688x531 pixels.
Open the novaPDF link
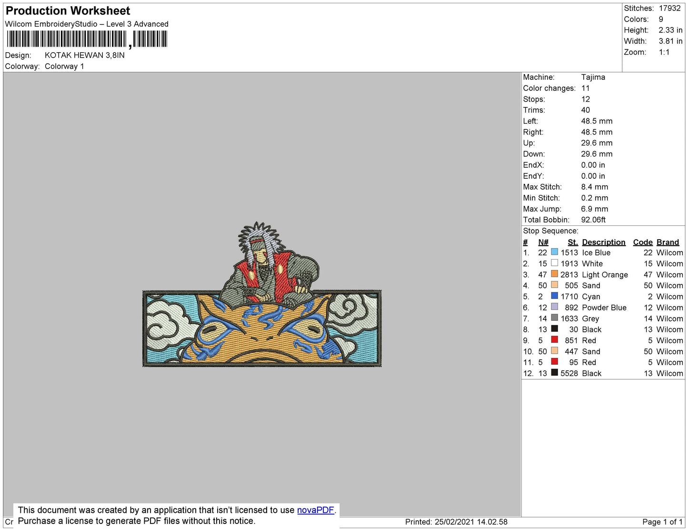point(316,510)
